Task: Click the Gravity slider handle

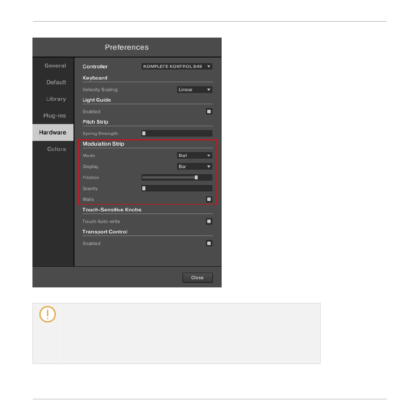Action: (144, 188)
